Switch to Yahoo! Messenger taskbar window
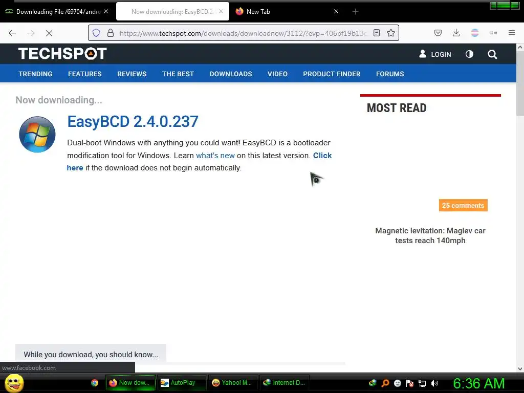This screenshot has width=524, height=393. pos(233,383)
